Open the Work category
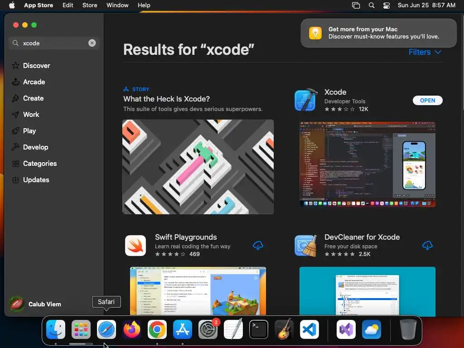464x348 pixels. coord(25,114)
